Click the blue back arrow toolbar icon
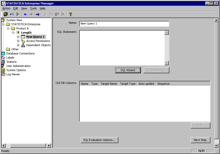Viewport: 220px width, 154px height. pyautogui.click(x=25, y=14)
